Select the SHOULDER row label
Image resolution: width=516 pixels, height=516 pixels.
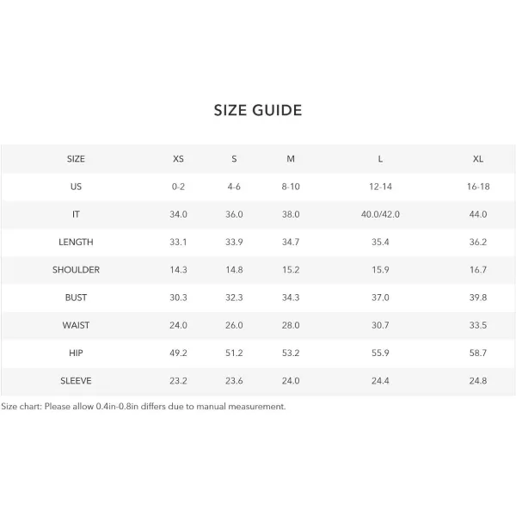pyautogui.click(x=76, y=270)
